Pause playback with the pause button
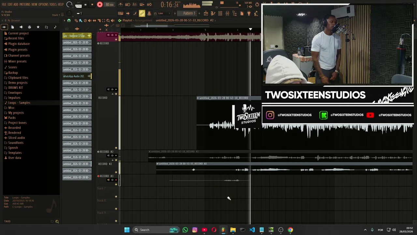Viewport: 417px width, 235px height. (x=85, y=5)
